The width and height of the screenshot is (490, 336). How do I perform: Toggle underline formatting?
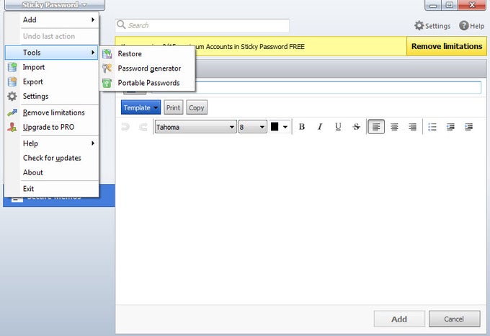(338, 127)
